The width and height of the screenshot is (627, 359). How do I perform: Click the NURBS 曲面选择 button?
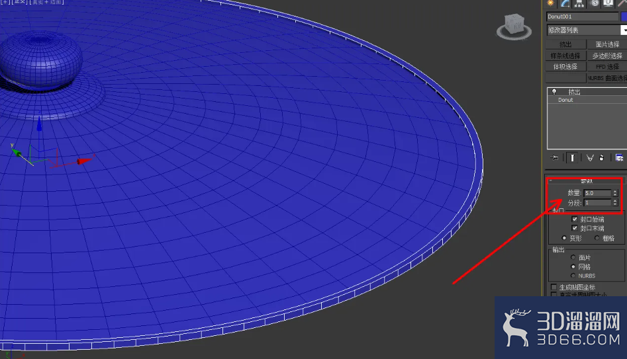pyautogui.click(x=607, y=78)
